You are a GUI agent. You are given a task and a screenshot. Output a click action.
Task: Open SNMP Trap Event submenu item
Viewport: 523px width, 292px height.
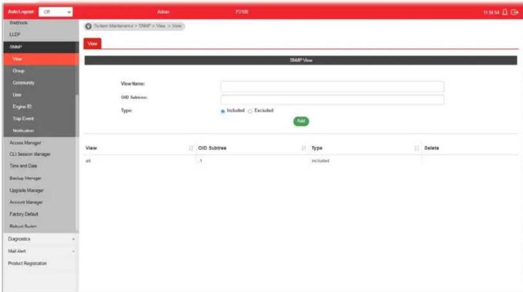tap(41, 119)
